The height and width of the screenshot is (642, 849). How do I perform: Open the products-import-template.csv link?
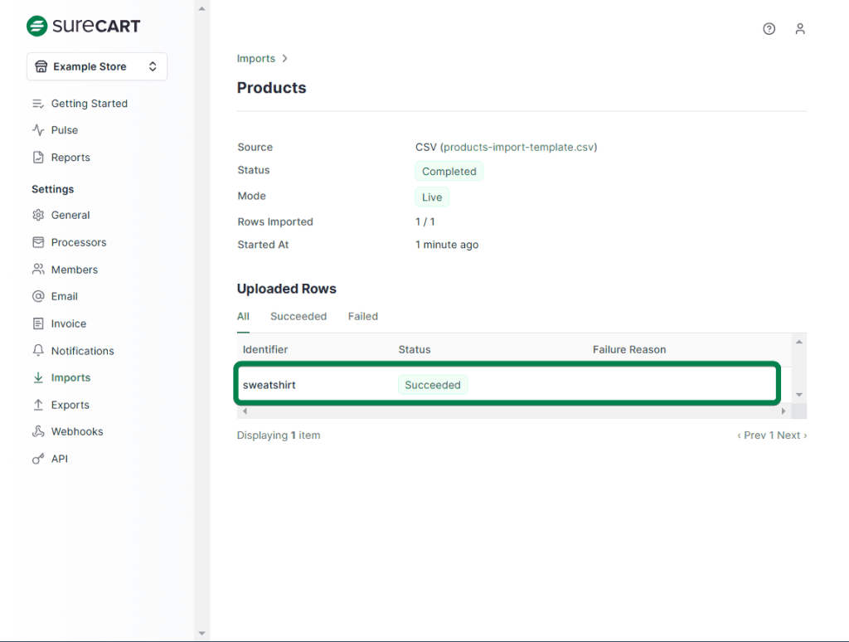point(519,148)
